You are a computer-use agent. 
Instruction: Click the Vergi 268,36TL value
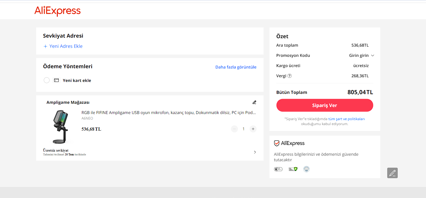360,76
